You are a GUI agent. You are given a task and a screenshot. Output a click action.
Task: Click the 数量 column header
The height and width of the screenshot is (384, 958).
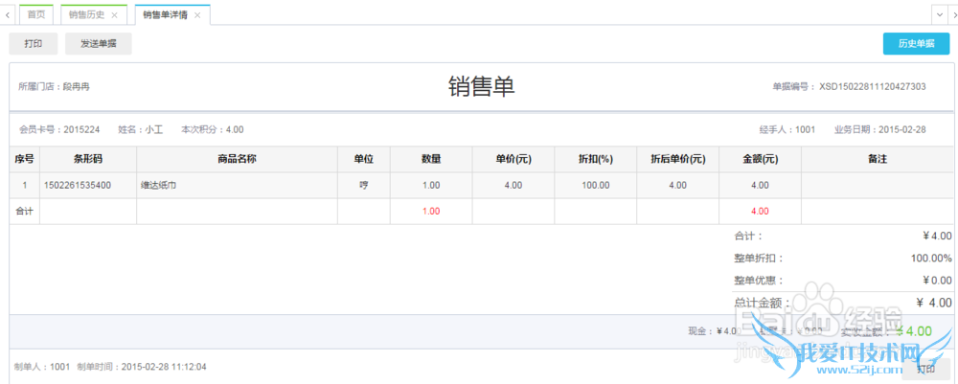click(x=431, y=159)
